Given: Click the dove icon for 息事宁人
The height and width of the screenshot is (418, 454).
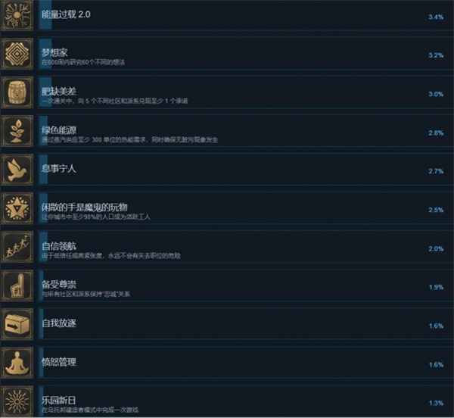Looking at the screenshot, I should pyautogui.click(x=17, y=170).
